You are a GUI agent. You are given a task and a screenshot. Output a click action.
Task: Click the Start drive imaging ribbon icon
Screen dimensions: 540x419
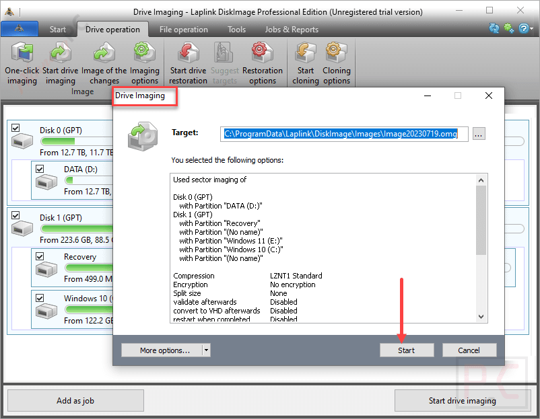point(61,52)
